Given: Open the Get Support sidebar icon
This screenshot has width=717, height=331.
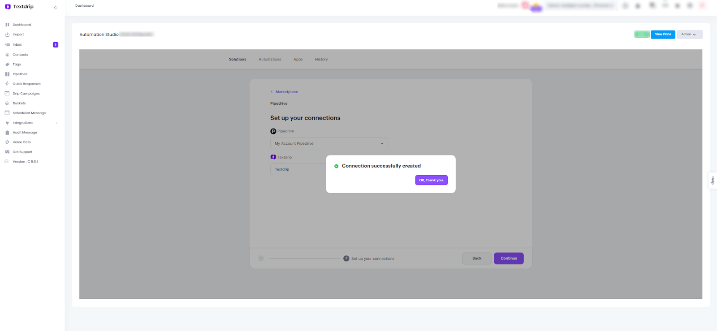Looking at the screenshot, I should [7, 152].
